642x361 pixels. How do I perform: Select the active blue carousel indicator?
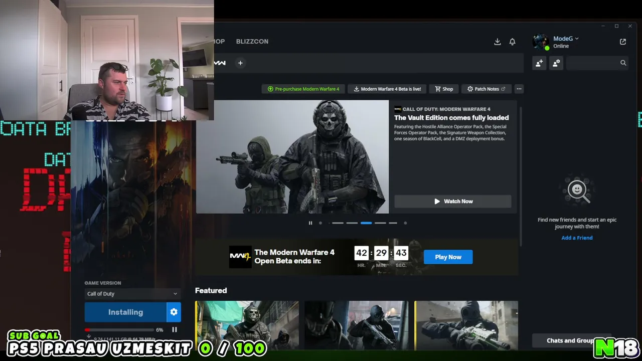click(x=366, y=223)
